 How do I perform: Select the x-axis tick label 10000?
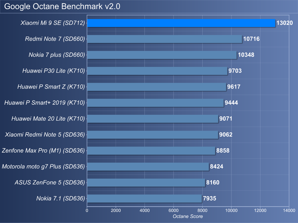pyautogui.click(x=231, y=210)
